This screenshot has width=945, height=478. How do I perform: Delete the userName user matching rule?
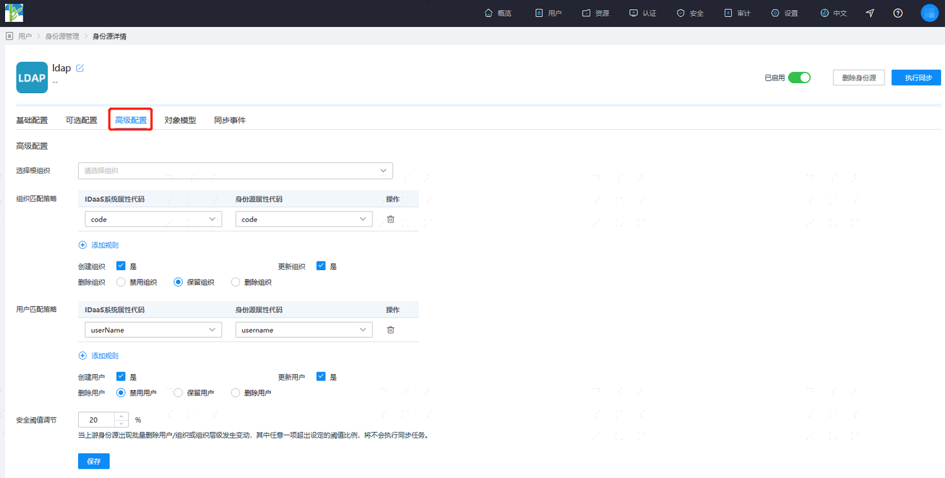tap(391, 330)
